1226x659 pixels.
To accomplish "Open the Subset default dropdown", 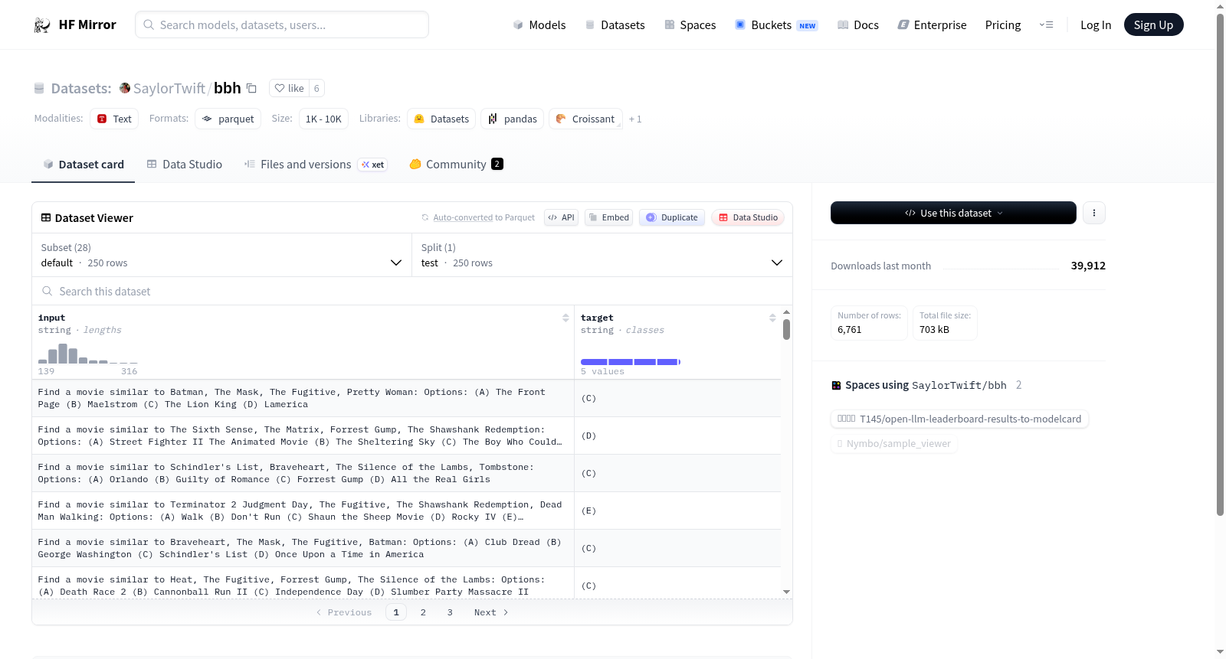I will point(222,255).
